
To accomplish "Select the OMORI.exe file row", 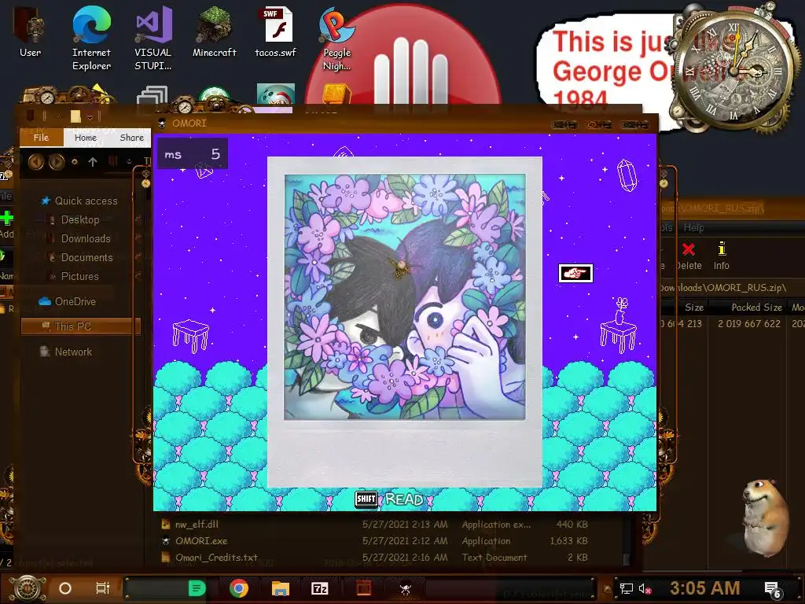I will (373, 541).
